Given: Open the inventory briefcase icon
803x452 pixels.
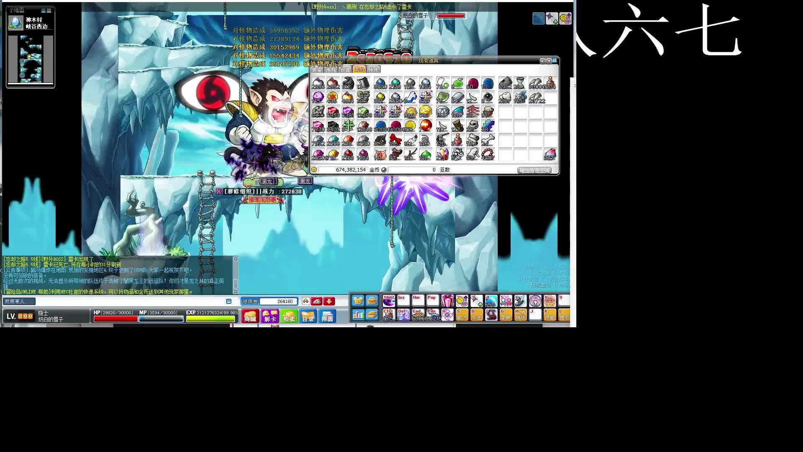Looking at the screenshot, I should [372, 300].
